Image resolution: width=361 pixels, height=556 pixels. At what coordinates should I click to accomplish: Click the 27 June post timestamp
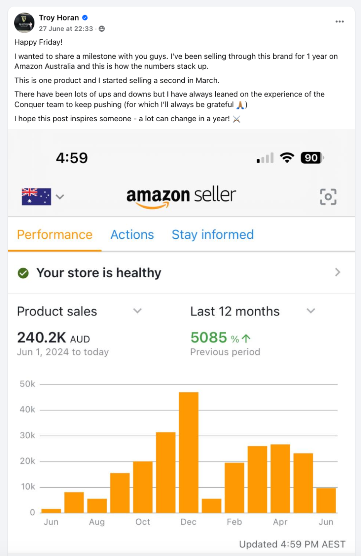click(x=66, y=29)
